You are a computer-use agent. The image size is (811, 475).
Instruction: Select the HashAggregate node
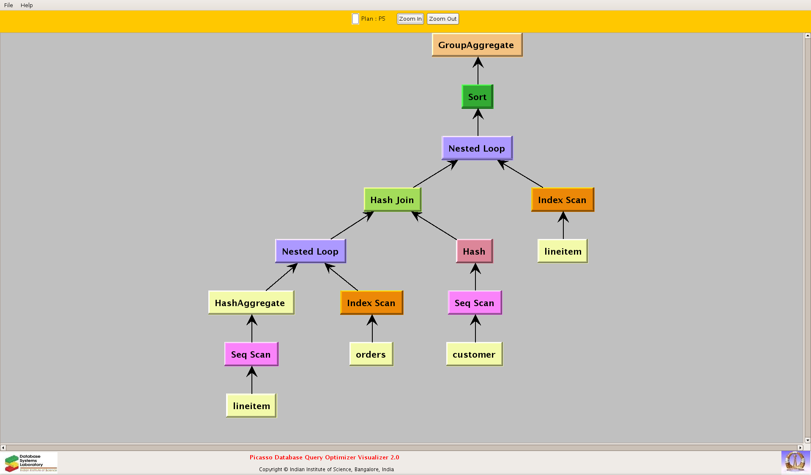click(x=251, y=303)
